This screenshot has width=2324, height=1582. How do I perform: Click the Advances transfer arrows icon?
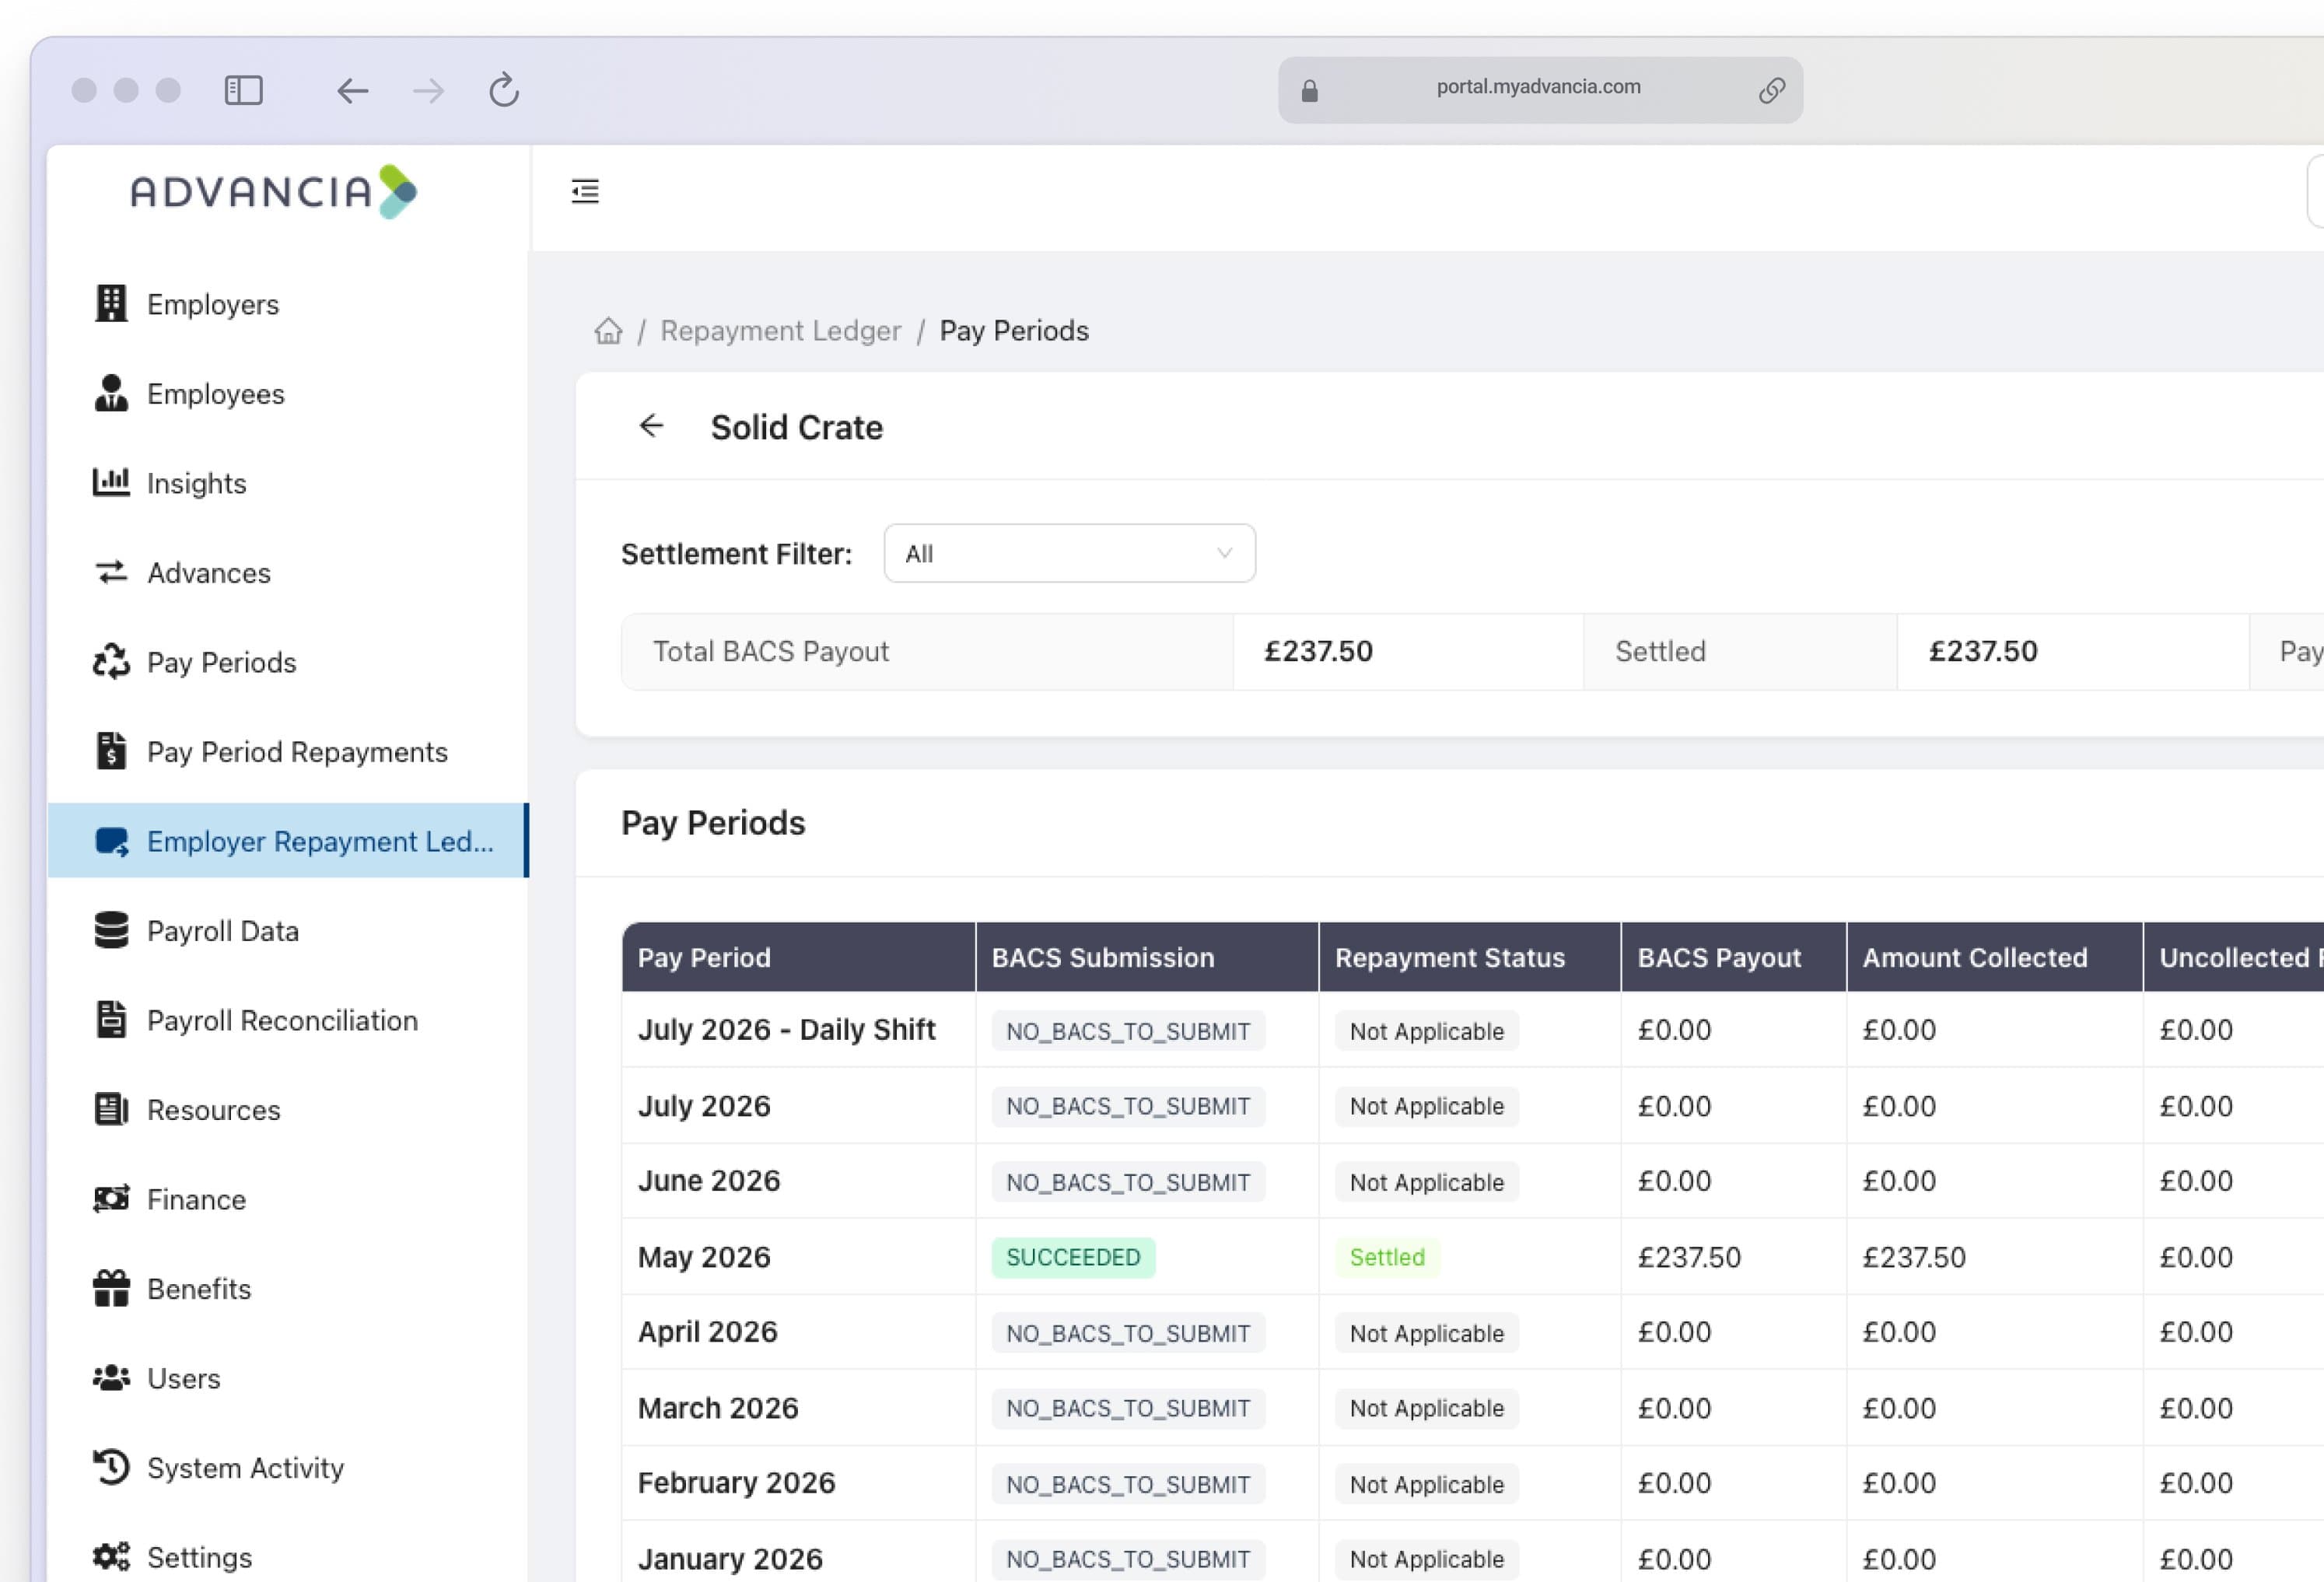click(x=111, y=572)
